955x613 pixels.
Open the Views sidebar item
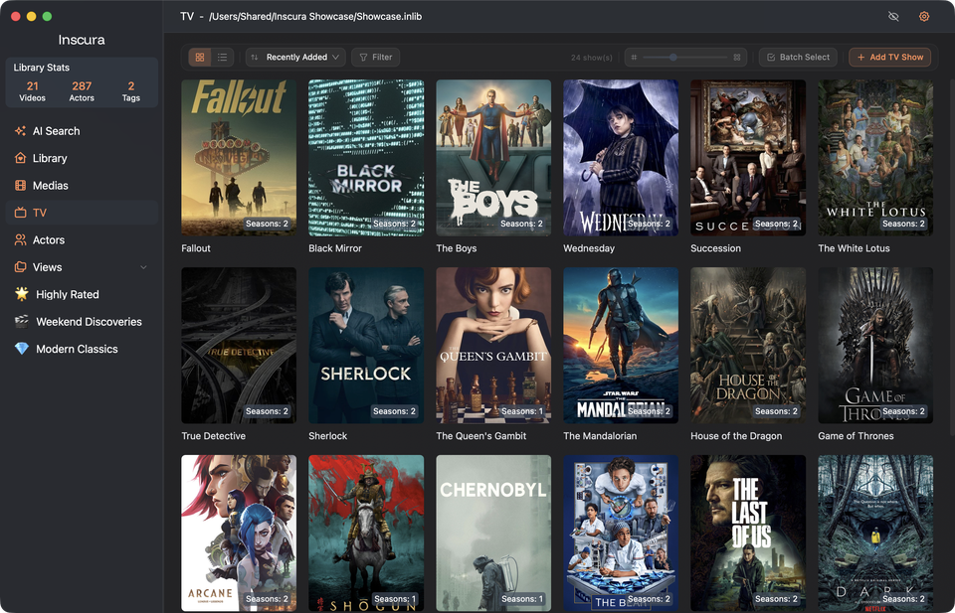82,267
